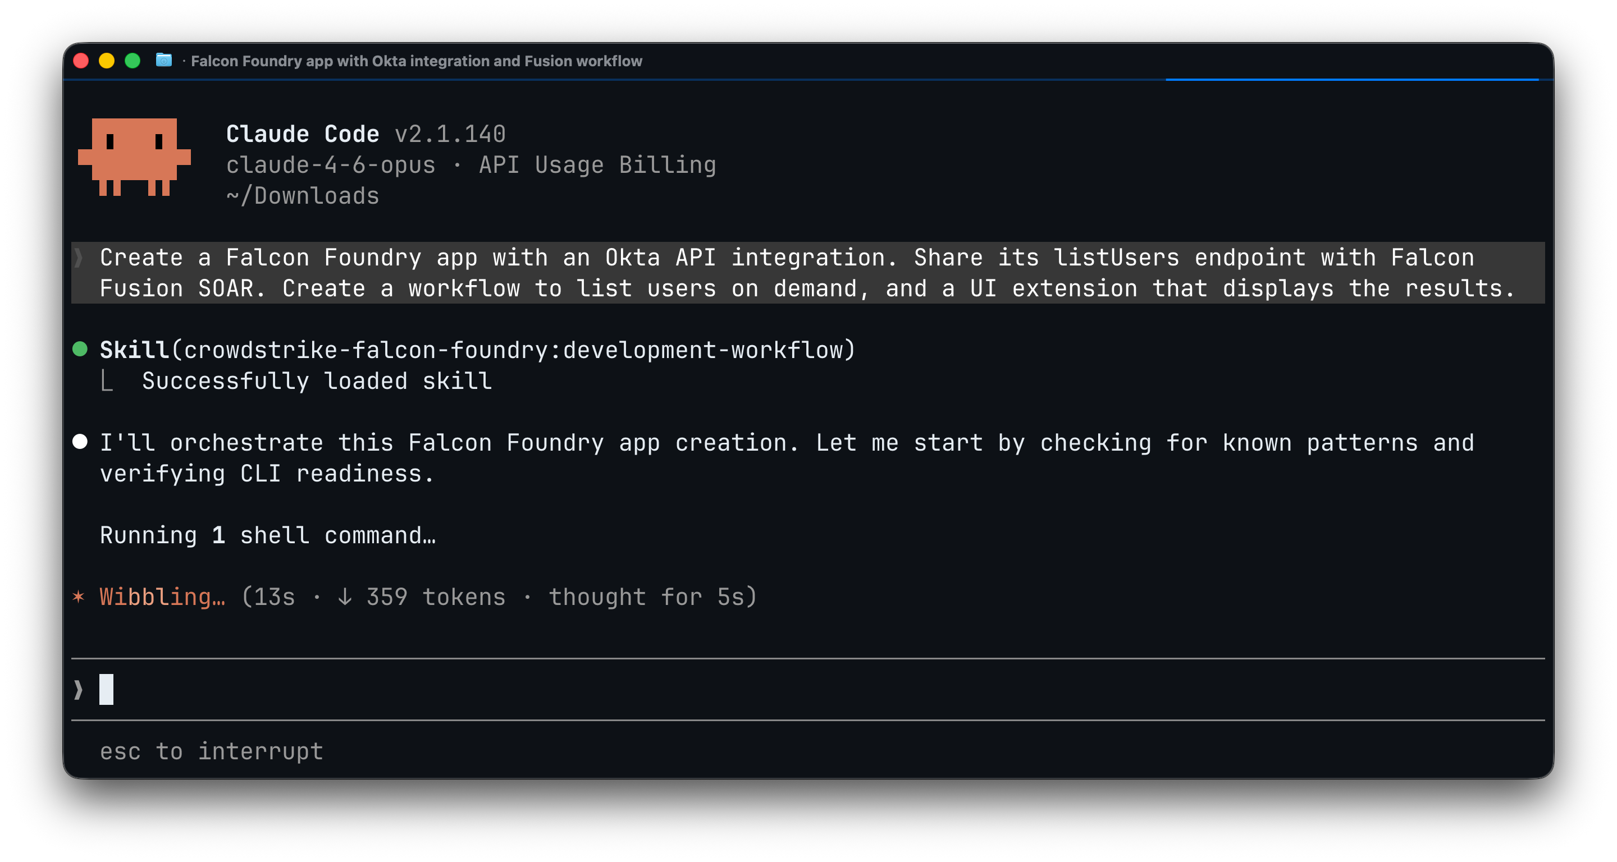The width and height of the screenshot is (1617, 862).
Task: Click the esc to interrupt hint
Action: coord(212,751)
